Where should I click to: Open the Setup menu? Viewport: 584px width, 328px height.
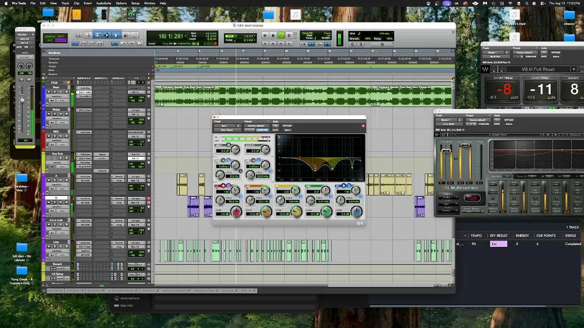pos(136,3)
